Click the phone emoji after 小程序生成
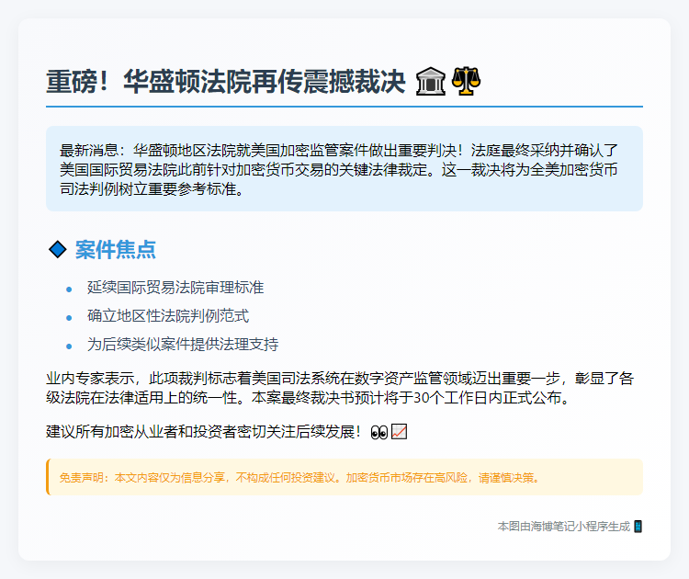 coord(638,527)
